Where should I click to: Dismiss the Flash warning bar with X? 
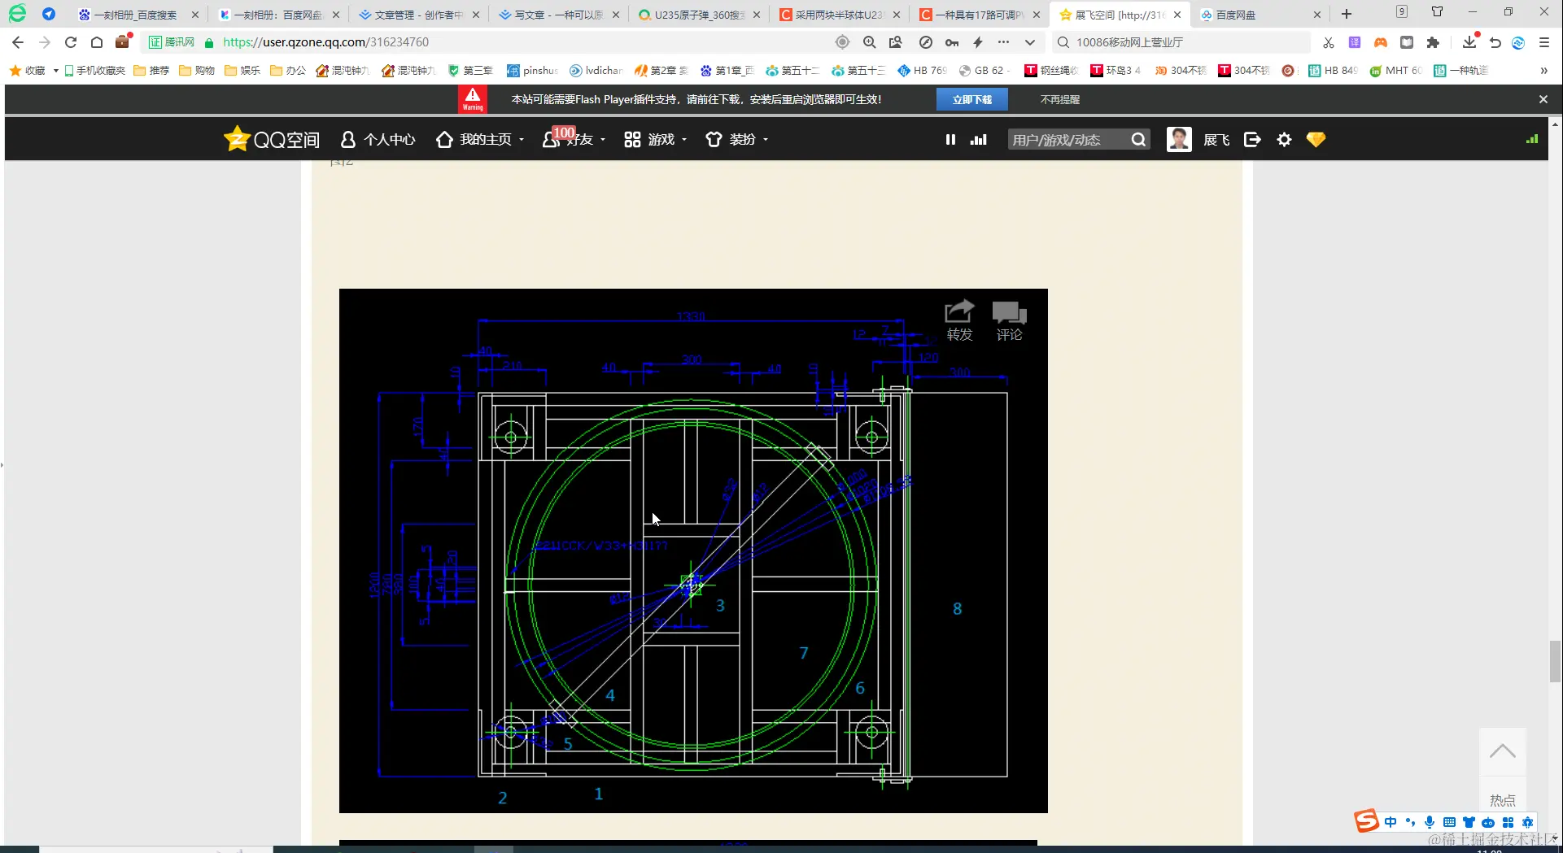[1543, 99]
